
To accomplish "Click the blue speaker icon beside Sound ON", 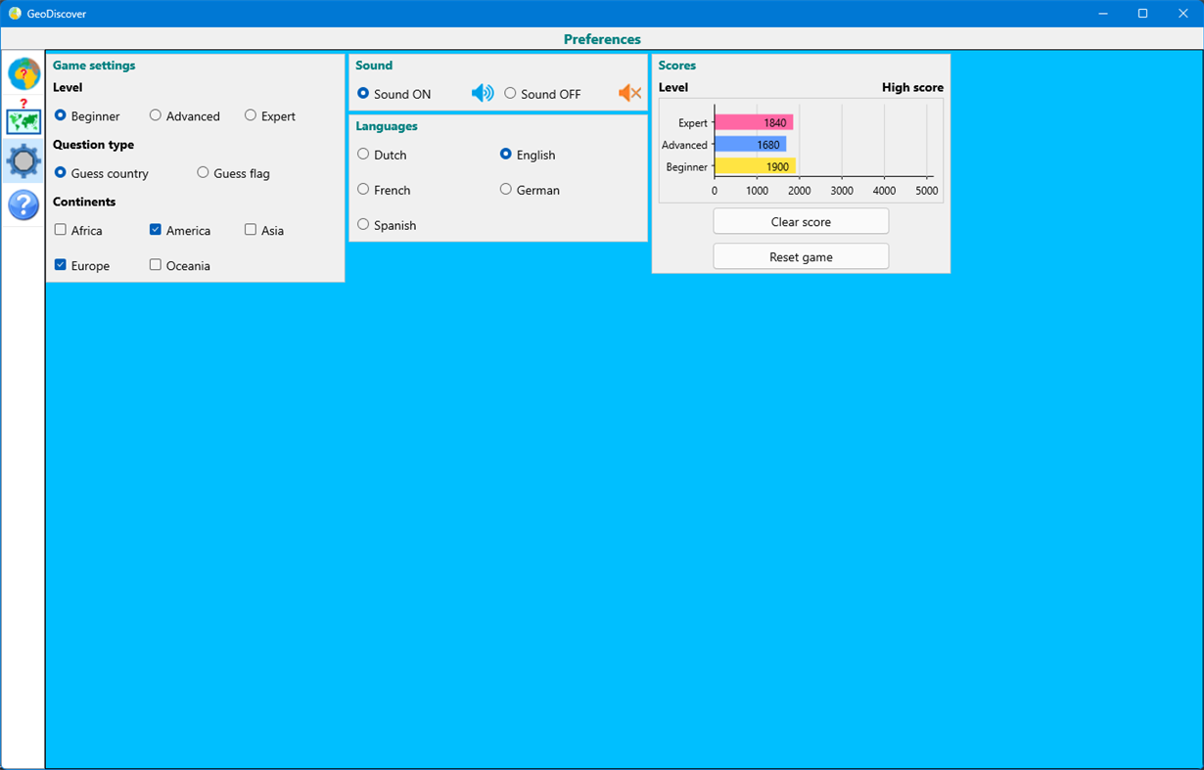I will pos(482,92).
